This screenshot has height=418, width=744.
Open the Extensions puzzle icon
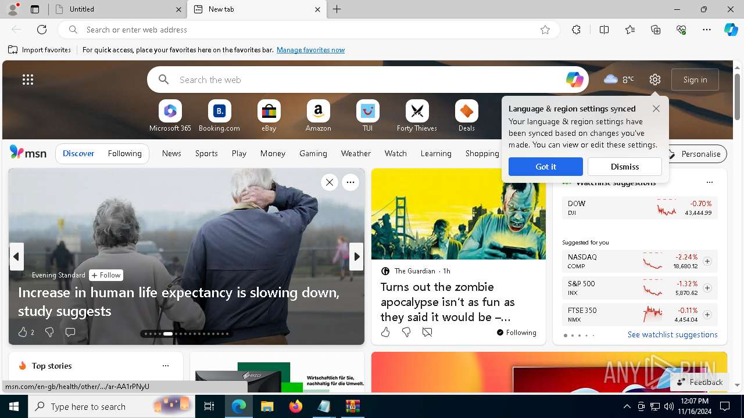click(576, 30)
